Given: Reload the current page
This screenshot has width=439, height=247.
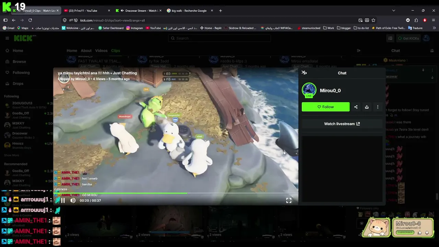Looking at the screenshot, I should pyautogui.click(x=30, y=20).
